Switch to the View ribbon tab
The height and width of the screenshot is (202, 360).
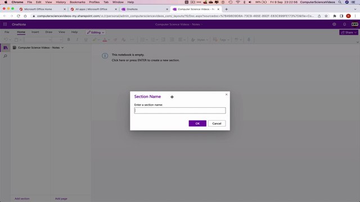(x=62, y=32)
